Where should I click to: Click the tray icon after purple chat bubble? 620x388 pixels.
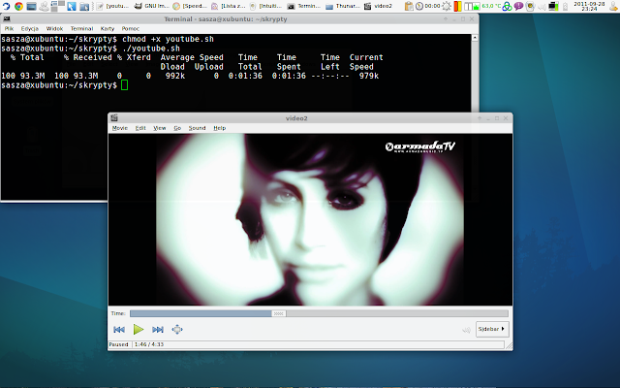point(530,6)
